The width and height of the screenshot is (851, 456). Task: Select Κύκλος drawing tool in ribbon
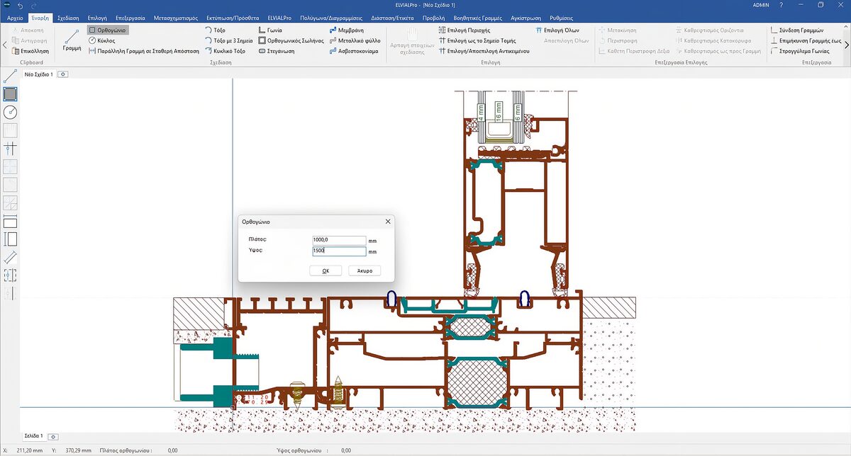tap(102, 41)
